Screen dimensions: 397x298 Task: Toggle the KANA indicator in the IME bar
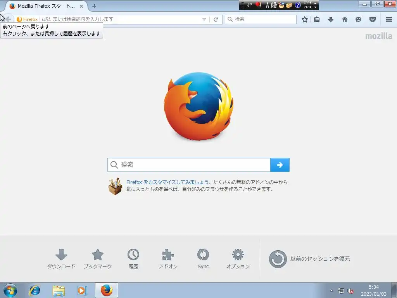[x=307, y=7]
